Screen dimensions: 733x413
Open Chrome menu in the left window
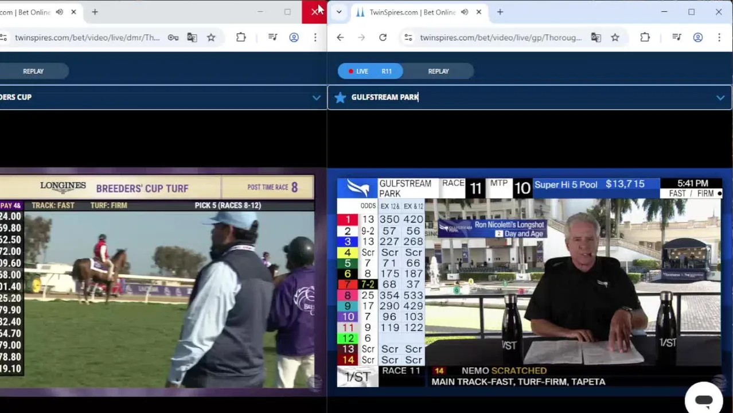pos(315,37)
